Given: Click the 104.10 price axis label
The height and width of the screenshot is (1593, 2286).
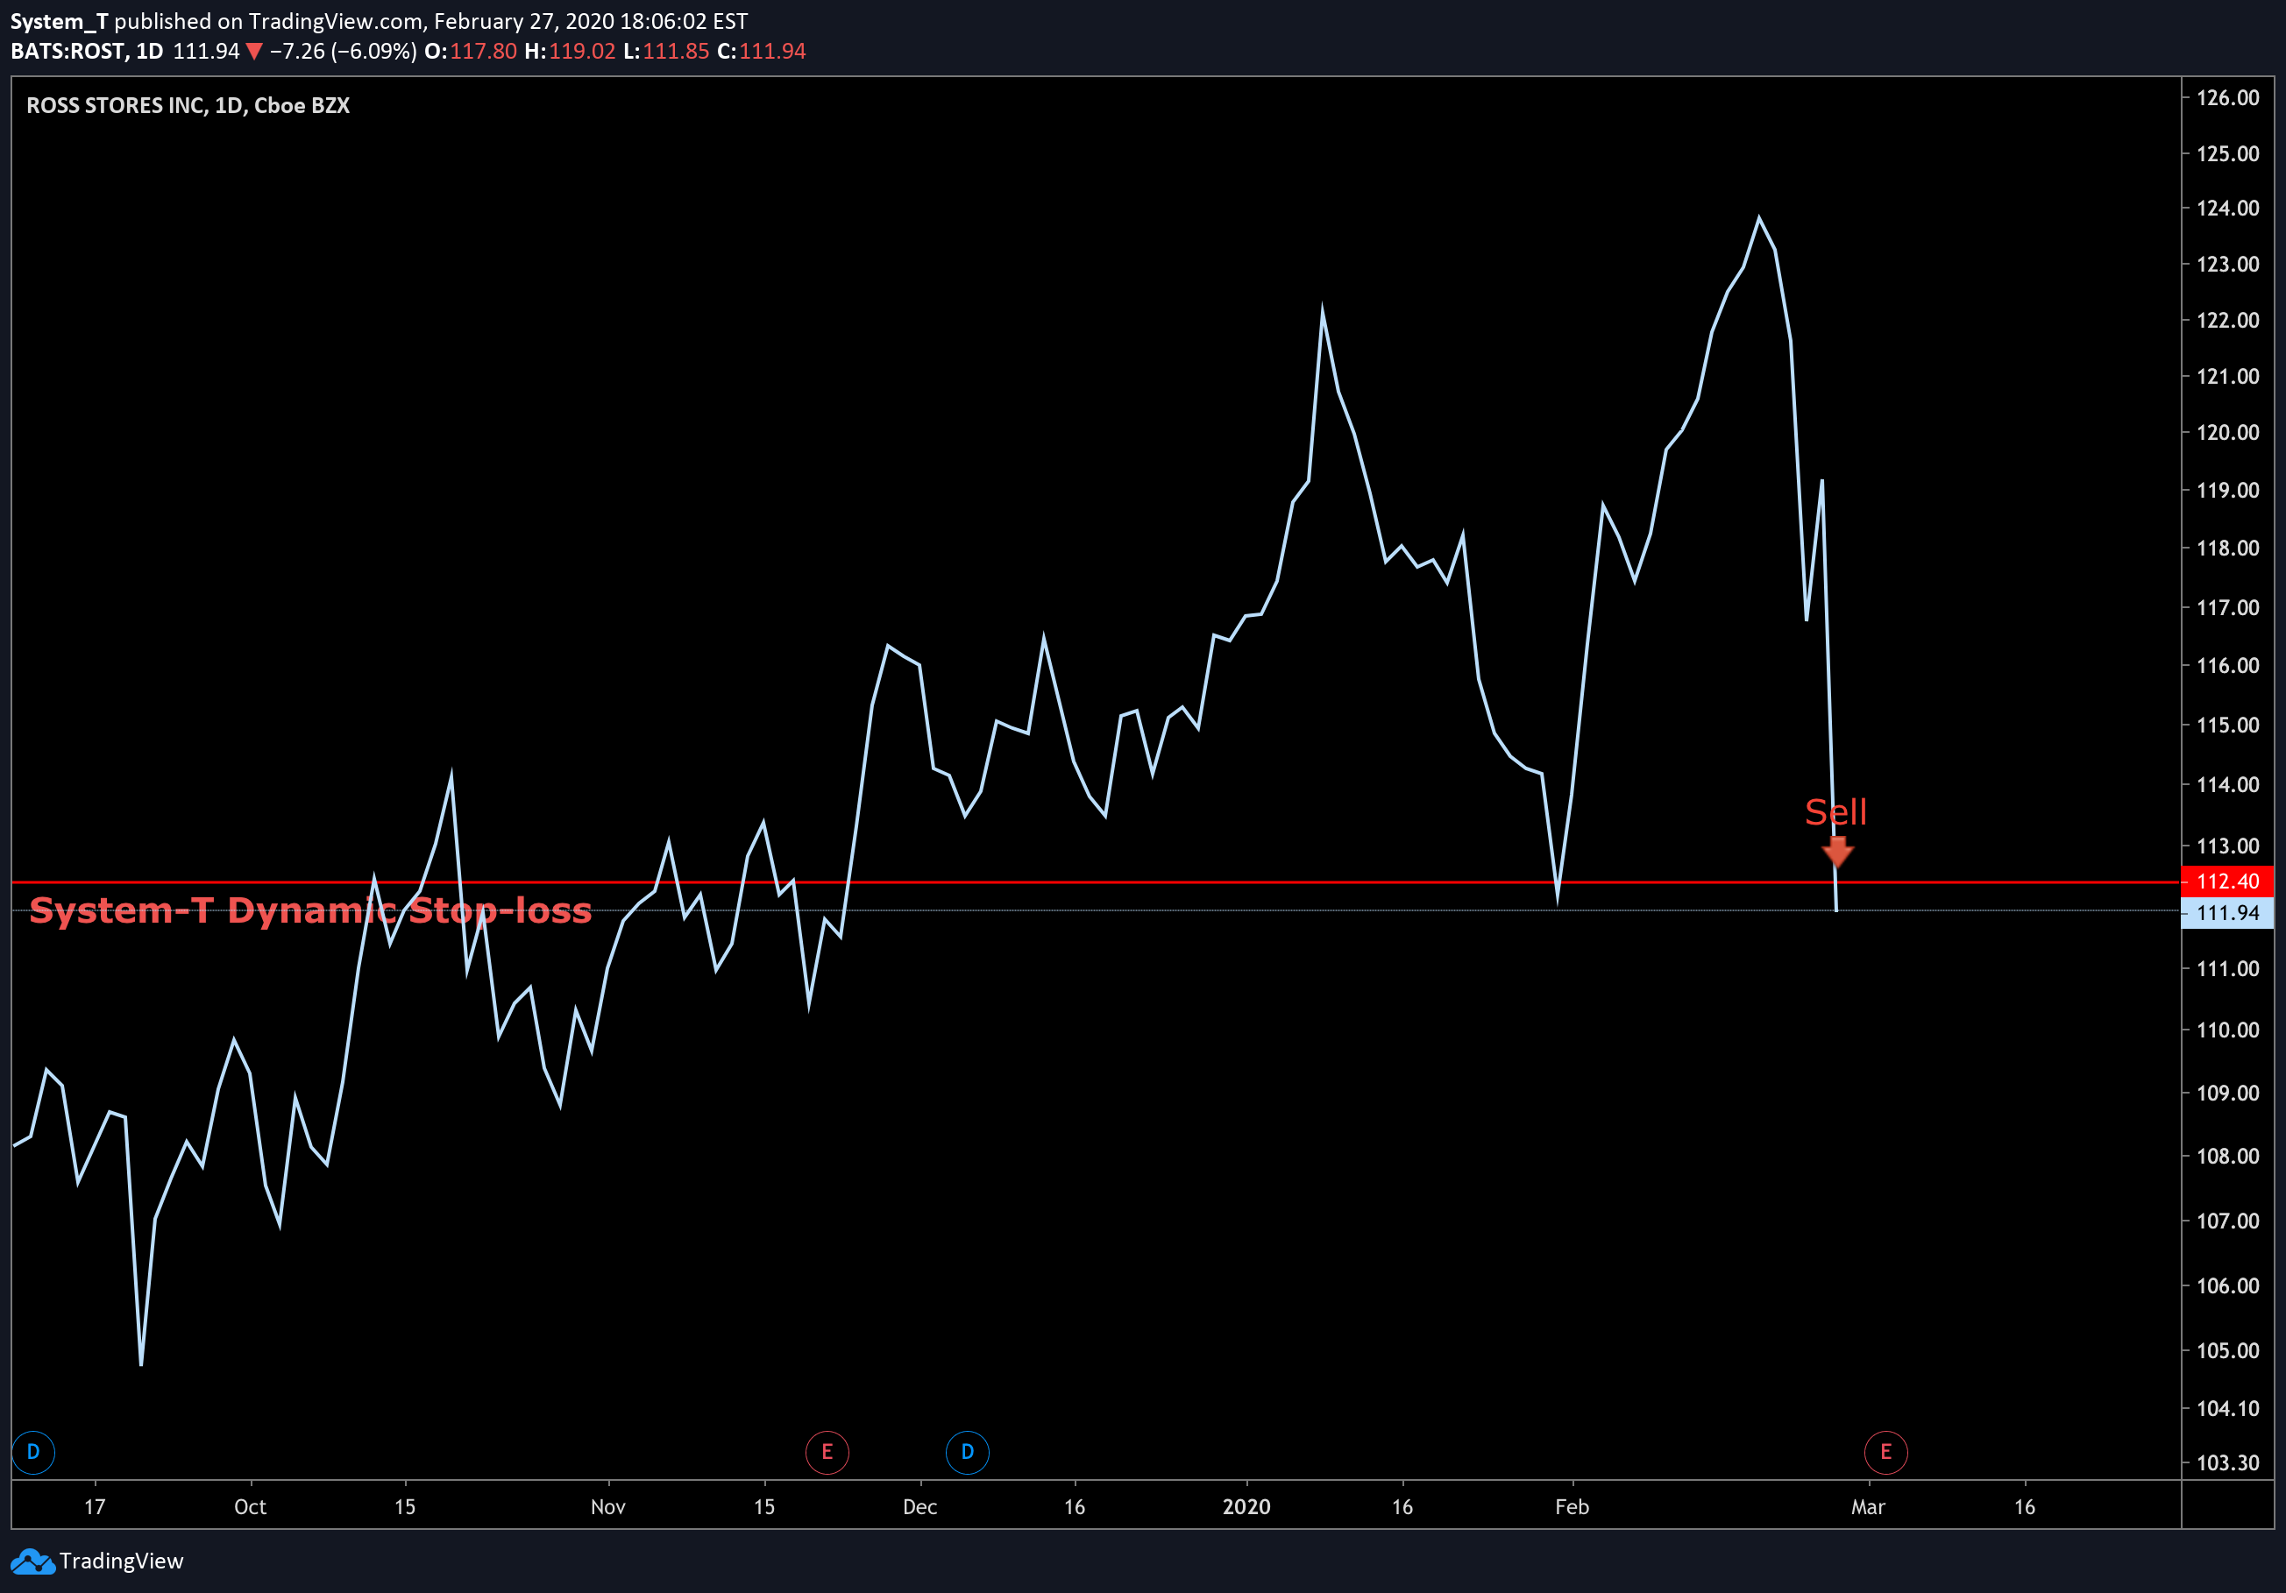Looking at the screenshot, I should [x=2228, y=1408].
